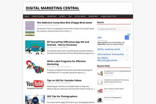
Task: Select SOCIAL MEDIA in the navigation bar
Action: click(80, 16)
